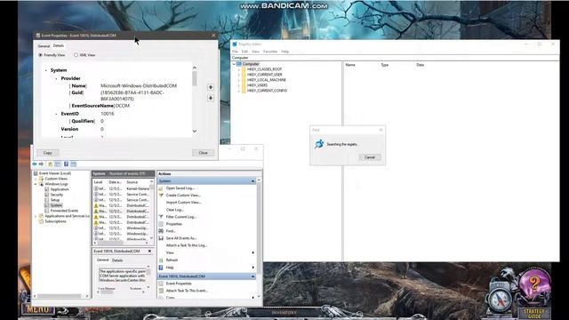
Task: Click the Clear Log action
Action: coord(174,210)
